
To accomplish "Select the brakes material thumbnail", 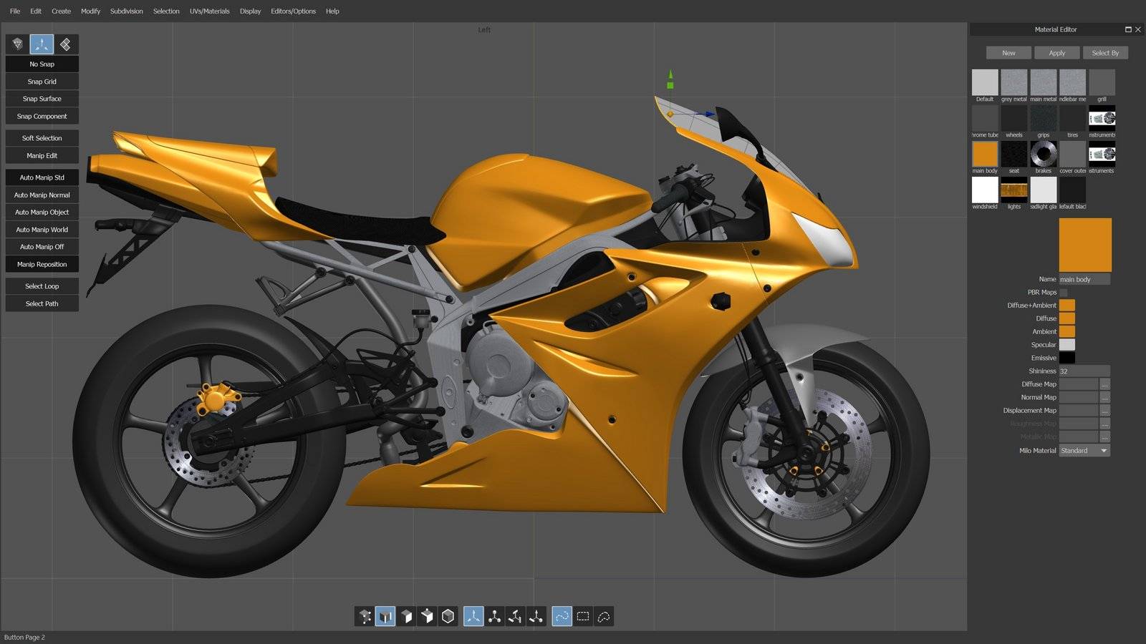I will (x=1043, y=154).
